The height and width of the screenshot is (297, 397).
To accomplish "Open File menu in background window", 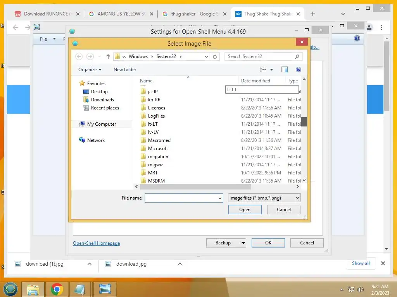I will pos(43,39).
